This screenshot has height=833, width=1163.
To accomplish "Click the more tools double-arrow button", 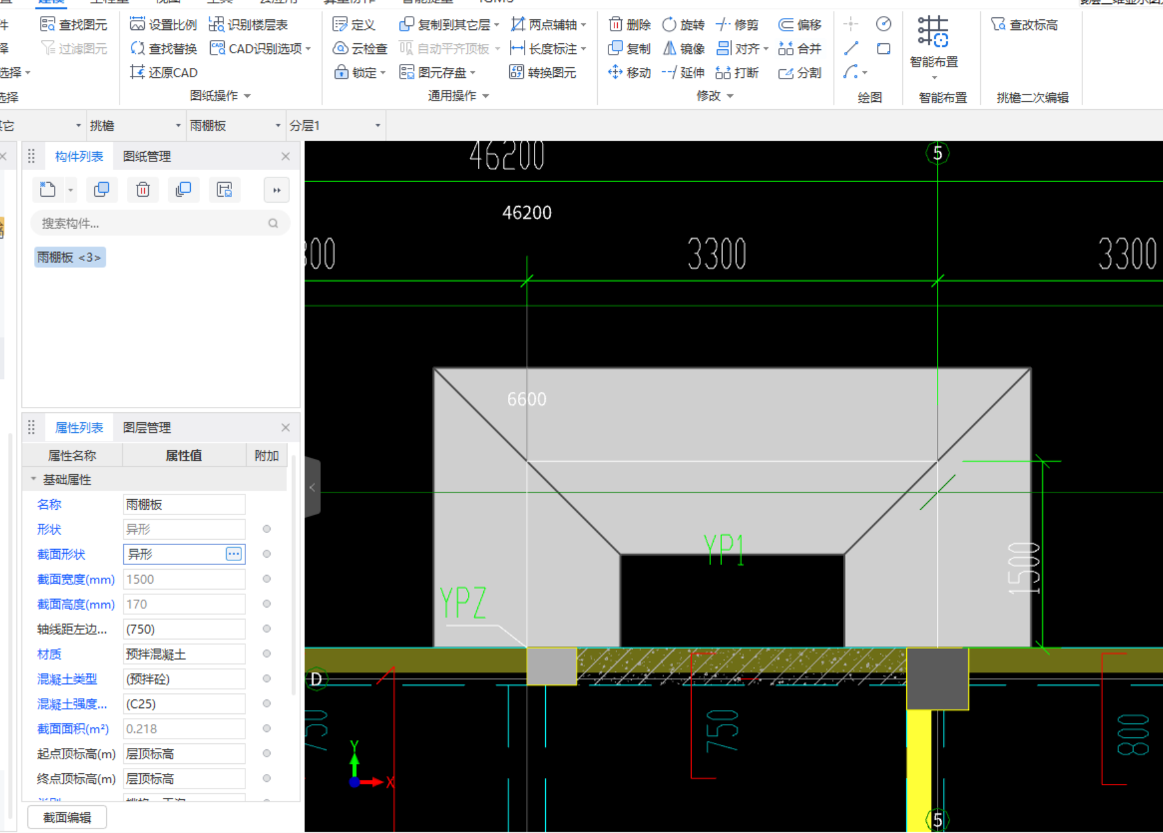I will tap(277, 190).
